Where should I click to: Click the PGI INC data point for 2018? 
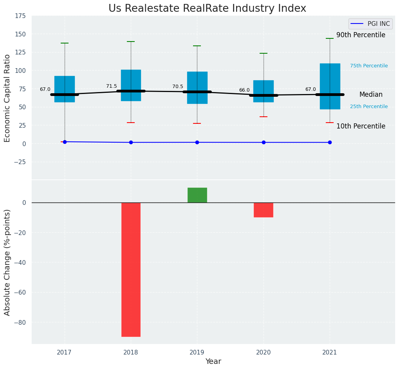[131, 142]
